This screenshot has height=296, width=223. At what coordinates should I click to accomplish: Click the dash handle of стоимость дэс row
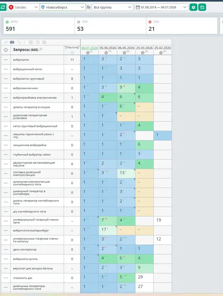click(6, 278)
